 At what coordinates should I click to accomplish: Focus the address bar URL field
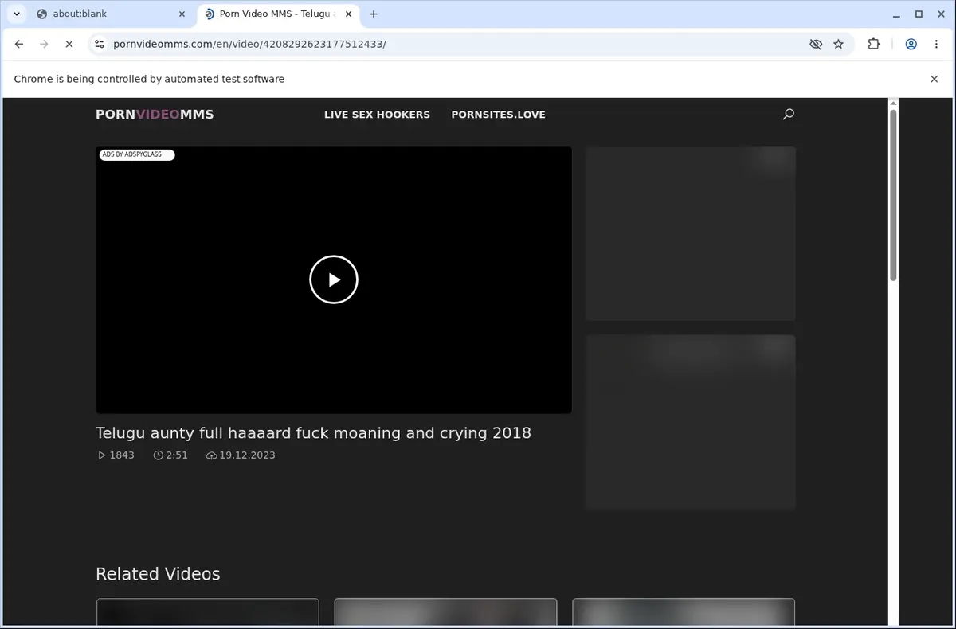pyautogui.click(x=454, y=45)
